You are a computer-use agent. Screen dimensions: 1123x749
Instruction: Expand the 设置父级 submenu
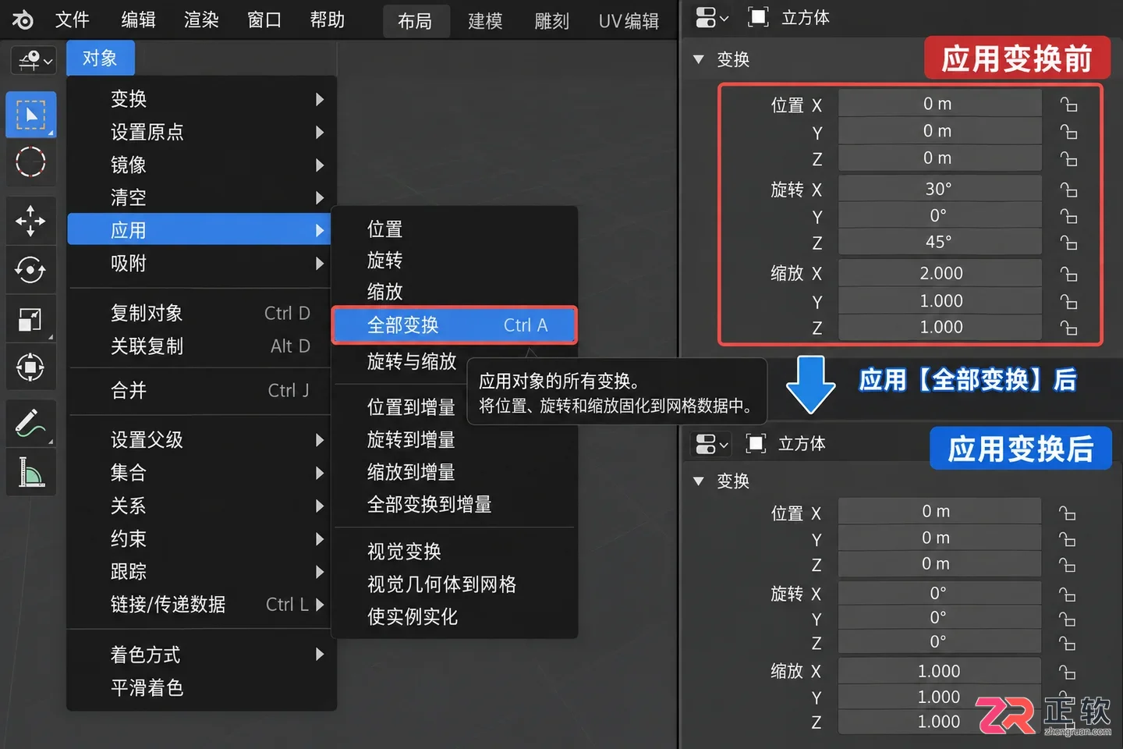tap(202, 440)
